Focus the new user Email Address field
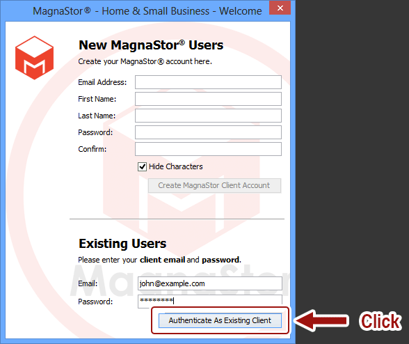Image resolution: width=409 pixels, height=344 pixels. (208, 82)
